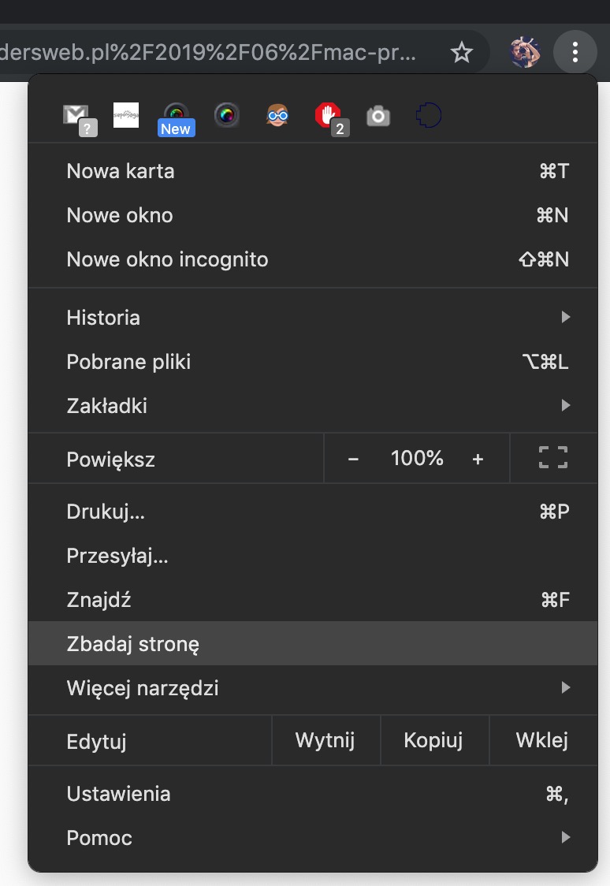Expand the Zakładki submenu
The width and height of the screenshot is (610, 886).
click(312, 406)
